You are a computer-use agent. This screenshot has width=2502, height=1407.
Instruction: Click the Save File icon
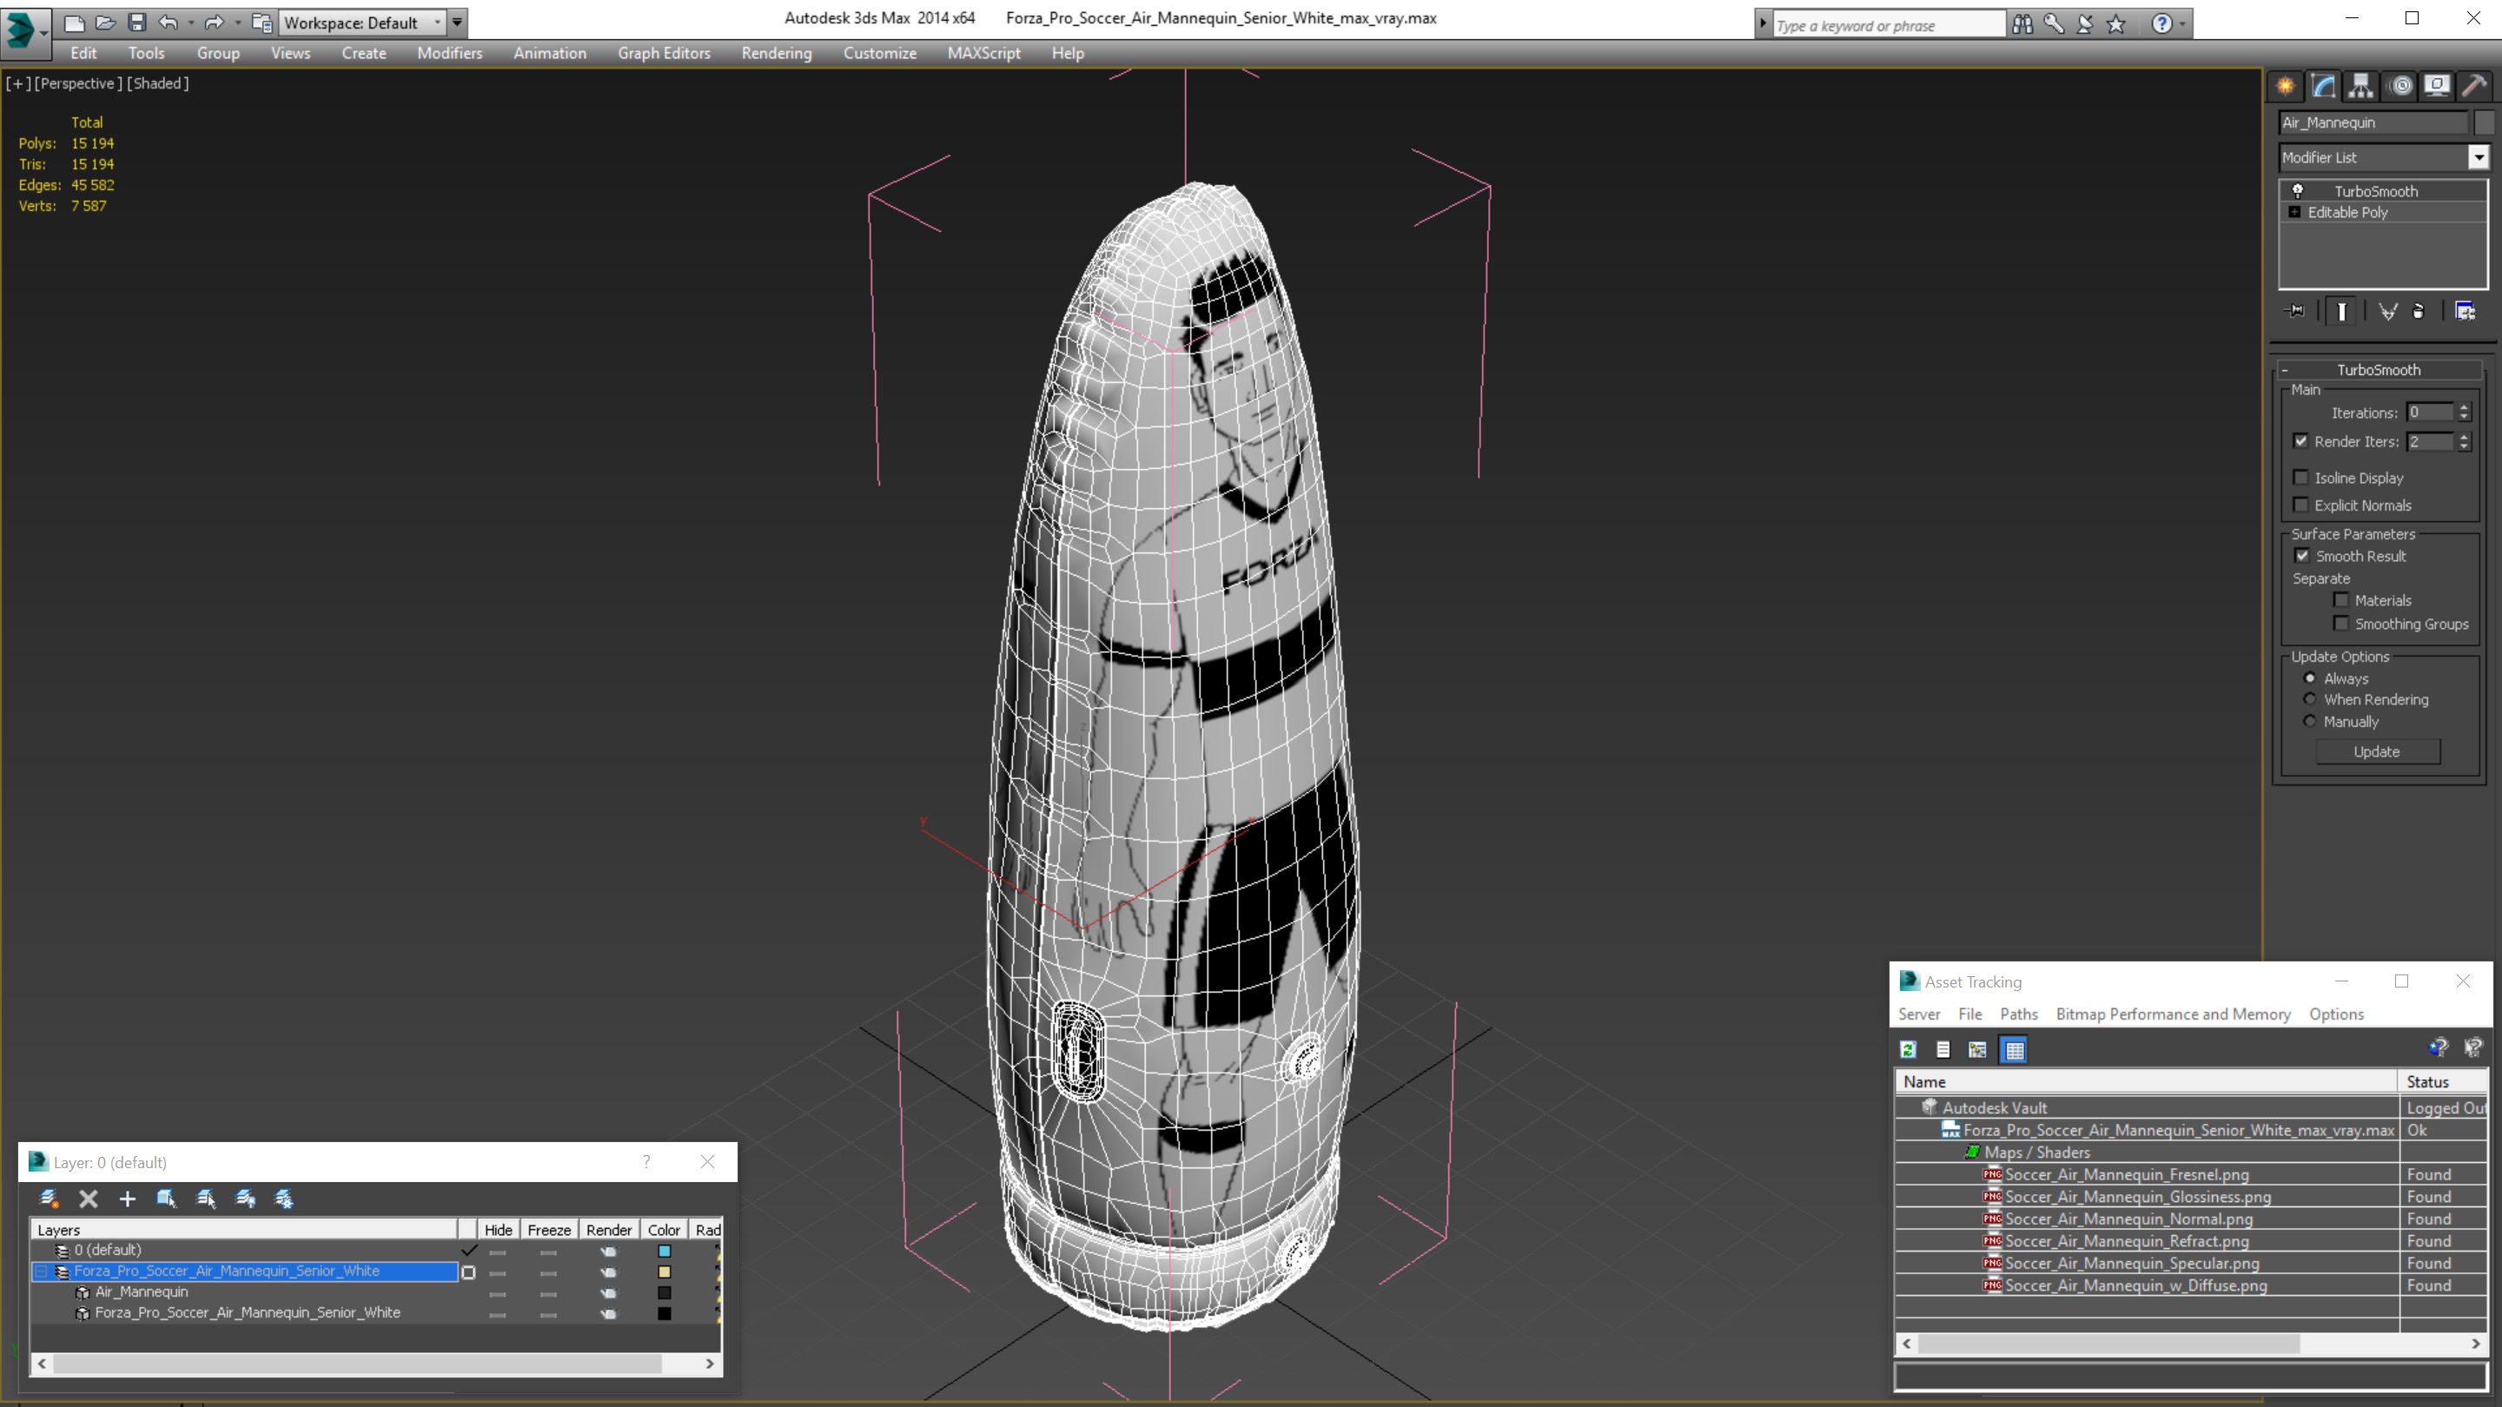(x=137, y=23)
